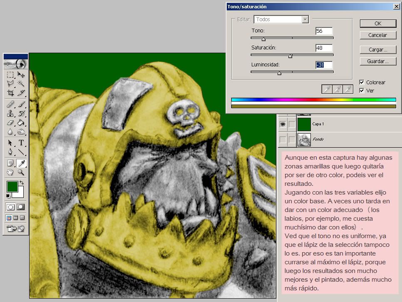Select the Healing Brush tool
This screenshot has width=402, height=302.
(10, 104)
